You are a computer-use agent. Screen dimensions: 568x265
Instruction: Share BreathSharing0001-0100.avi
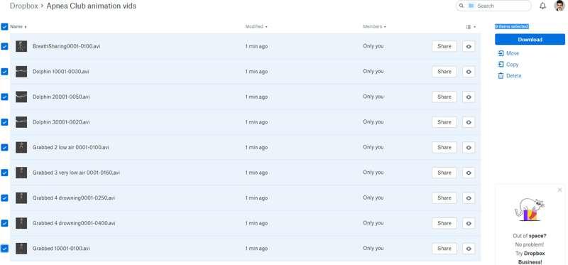(x=444, y=46)
